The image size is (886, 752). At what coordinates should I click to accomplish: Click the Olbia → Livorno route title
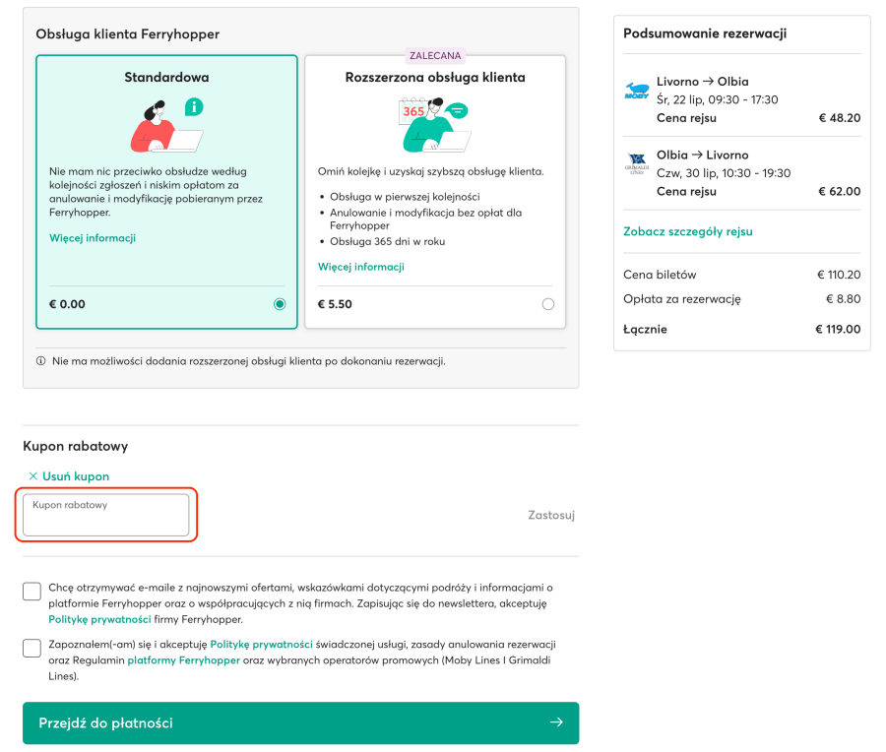point(702,155)
